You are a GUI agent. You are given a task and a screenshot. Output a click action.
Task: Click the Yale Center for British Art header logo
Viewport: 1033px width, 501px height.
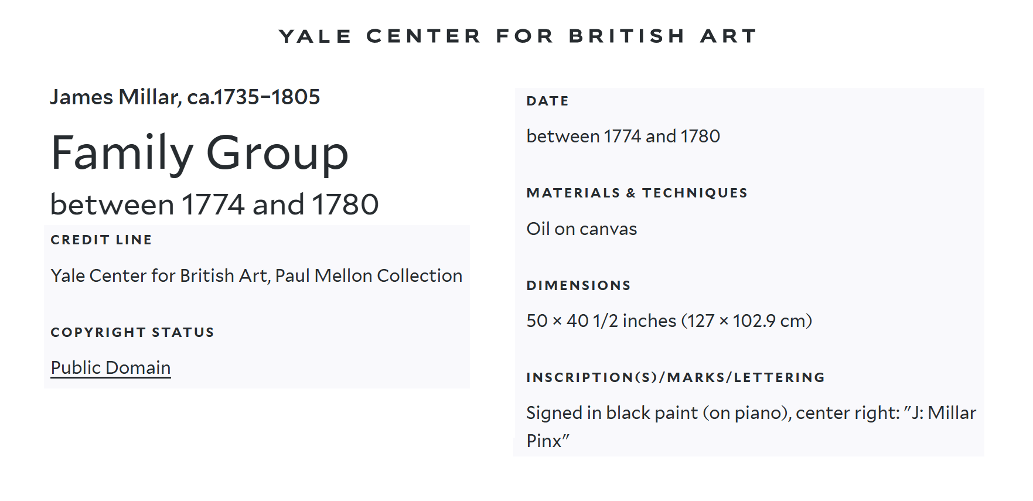[x=517, y=36]
